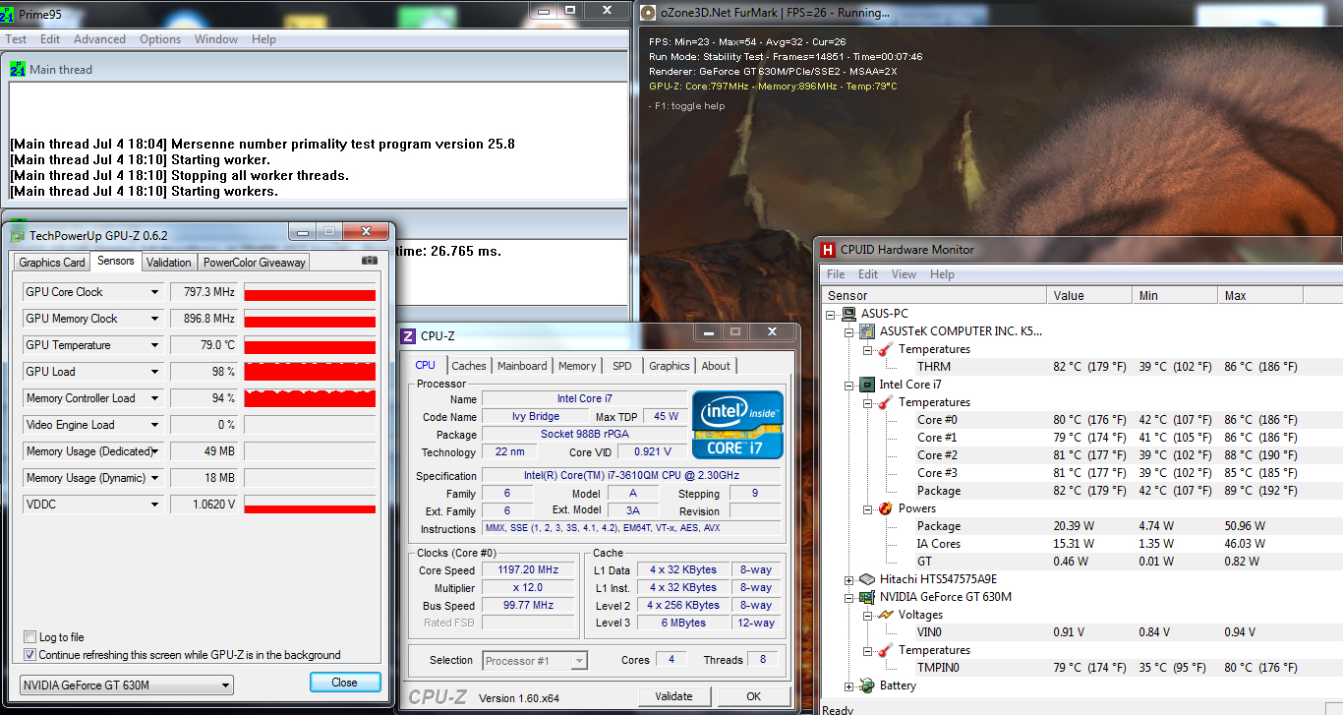Open the Advanced menu in Prime95
The image size is (1343, 715).
coord(99,39)
